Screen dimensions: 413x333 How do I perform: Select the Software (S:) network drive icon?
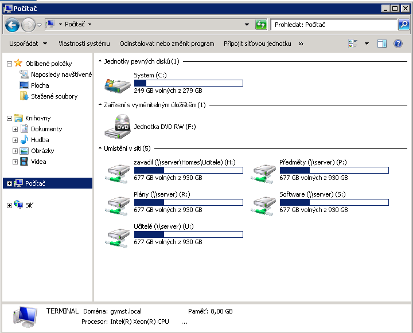263,206
